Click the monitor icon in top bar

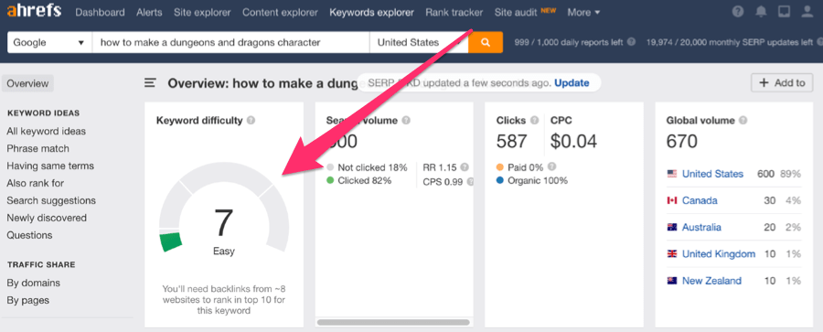(x=784, y=12)
